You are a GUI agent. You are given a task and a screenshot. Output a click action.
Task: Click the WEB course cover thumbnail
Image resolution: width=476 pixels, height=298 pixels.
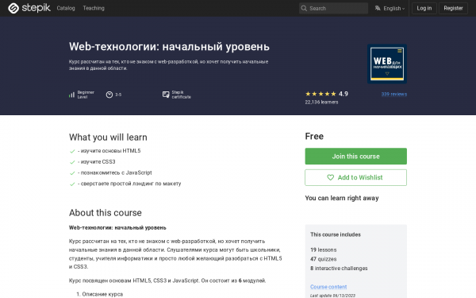[387, 64]
